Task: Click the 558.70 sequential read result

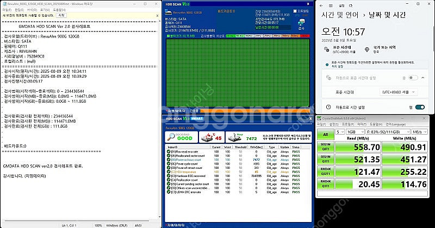Action: [x=357, y=147]
